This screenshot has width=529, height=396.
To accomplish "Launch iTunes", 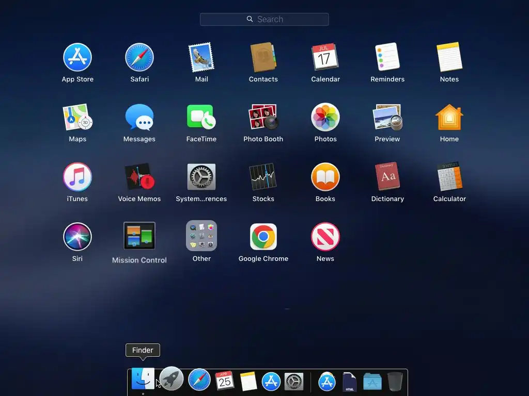I will [77, 177].
